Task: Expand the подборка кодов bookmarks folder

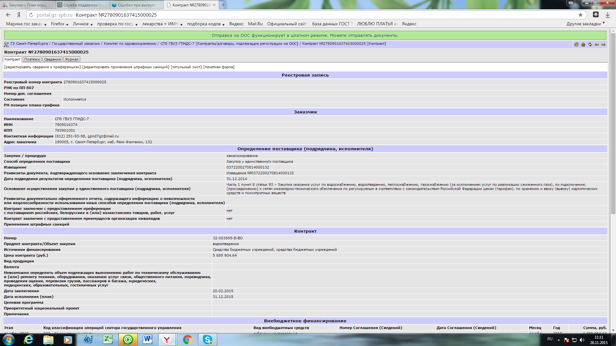Action: pos(206,24)
